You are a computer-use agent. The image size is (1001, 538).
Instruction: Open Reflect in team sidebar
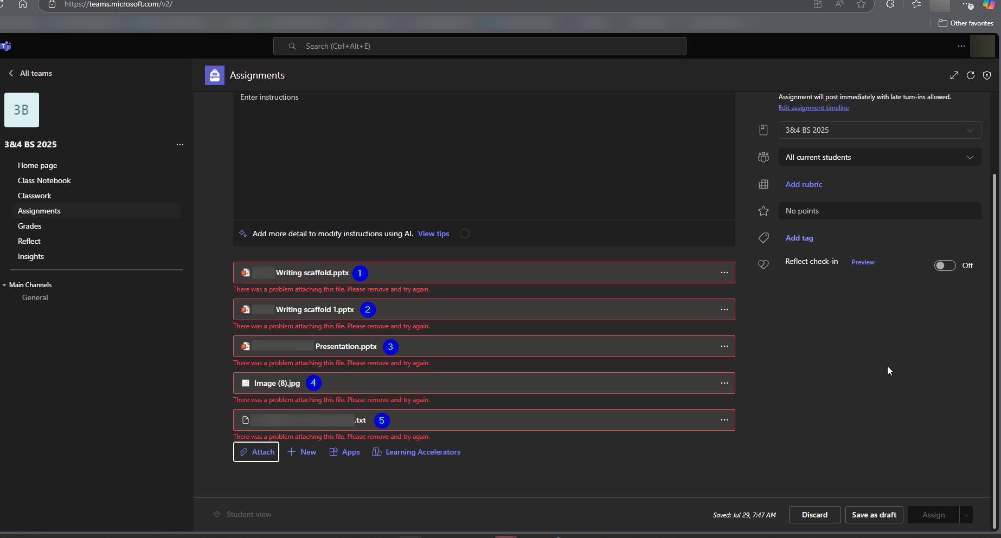[29, 241]
